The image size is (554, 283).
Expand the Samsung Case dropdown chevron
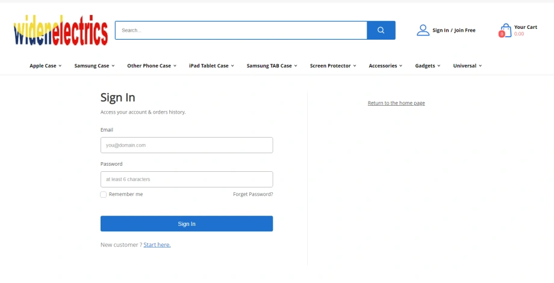[113, 66]
